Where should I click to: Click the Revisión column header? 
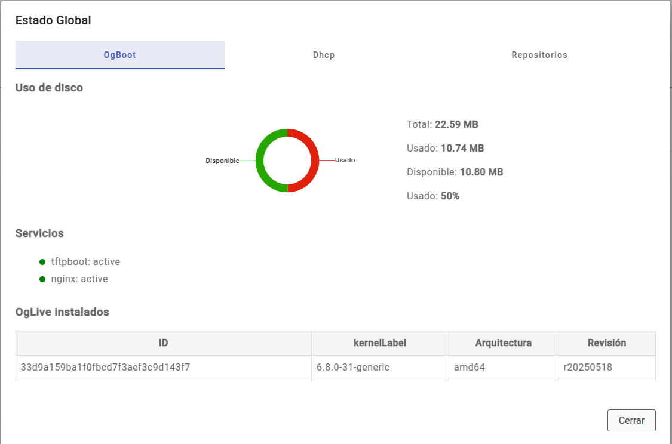[606, 343]
